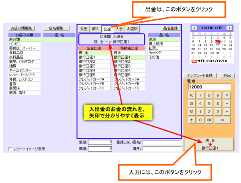Select 書店 category
The width and height of the screenshot is (241, 183).
25,84
